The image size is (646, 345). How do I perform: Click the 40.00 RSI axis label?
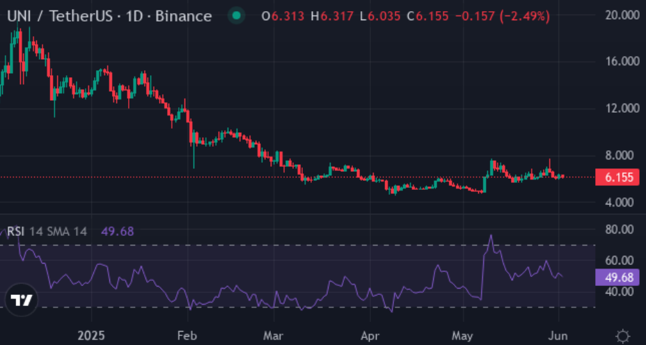(x=620, y=291)
